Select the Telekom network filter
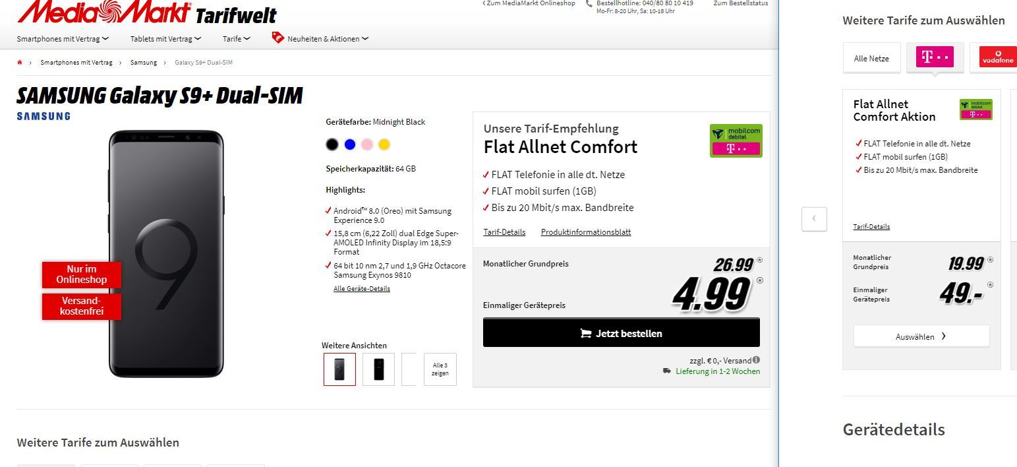The image size is (1017, 467). pyautogui.click(x=935, y=57)
